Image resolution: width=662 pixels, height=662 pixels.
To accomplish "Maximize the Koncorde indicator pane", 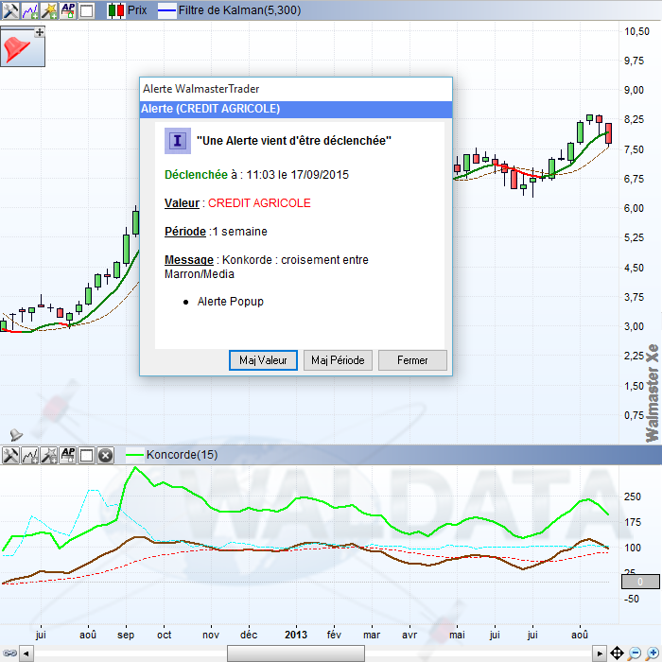I will (x=87, y=456).
